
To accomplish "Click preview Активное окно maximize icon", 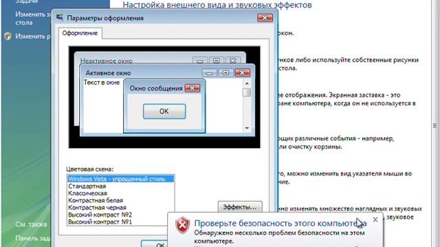I will (x=225, y=73).
